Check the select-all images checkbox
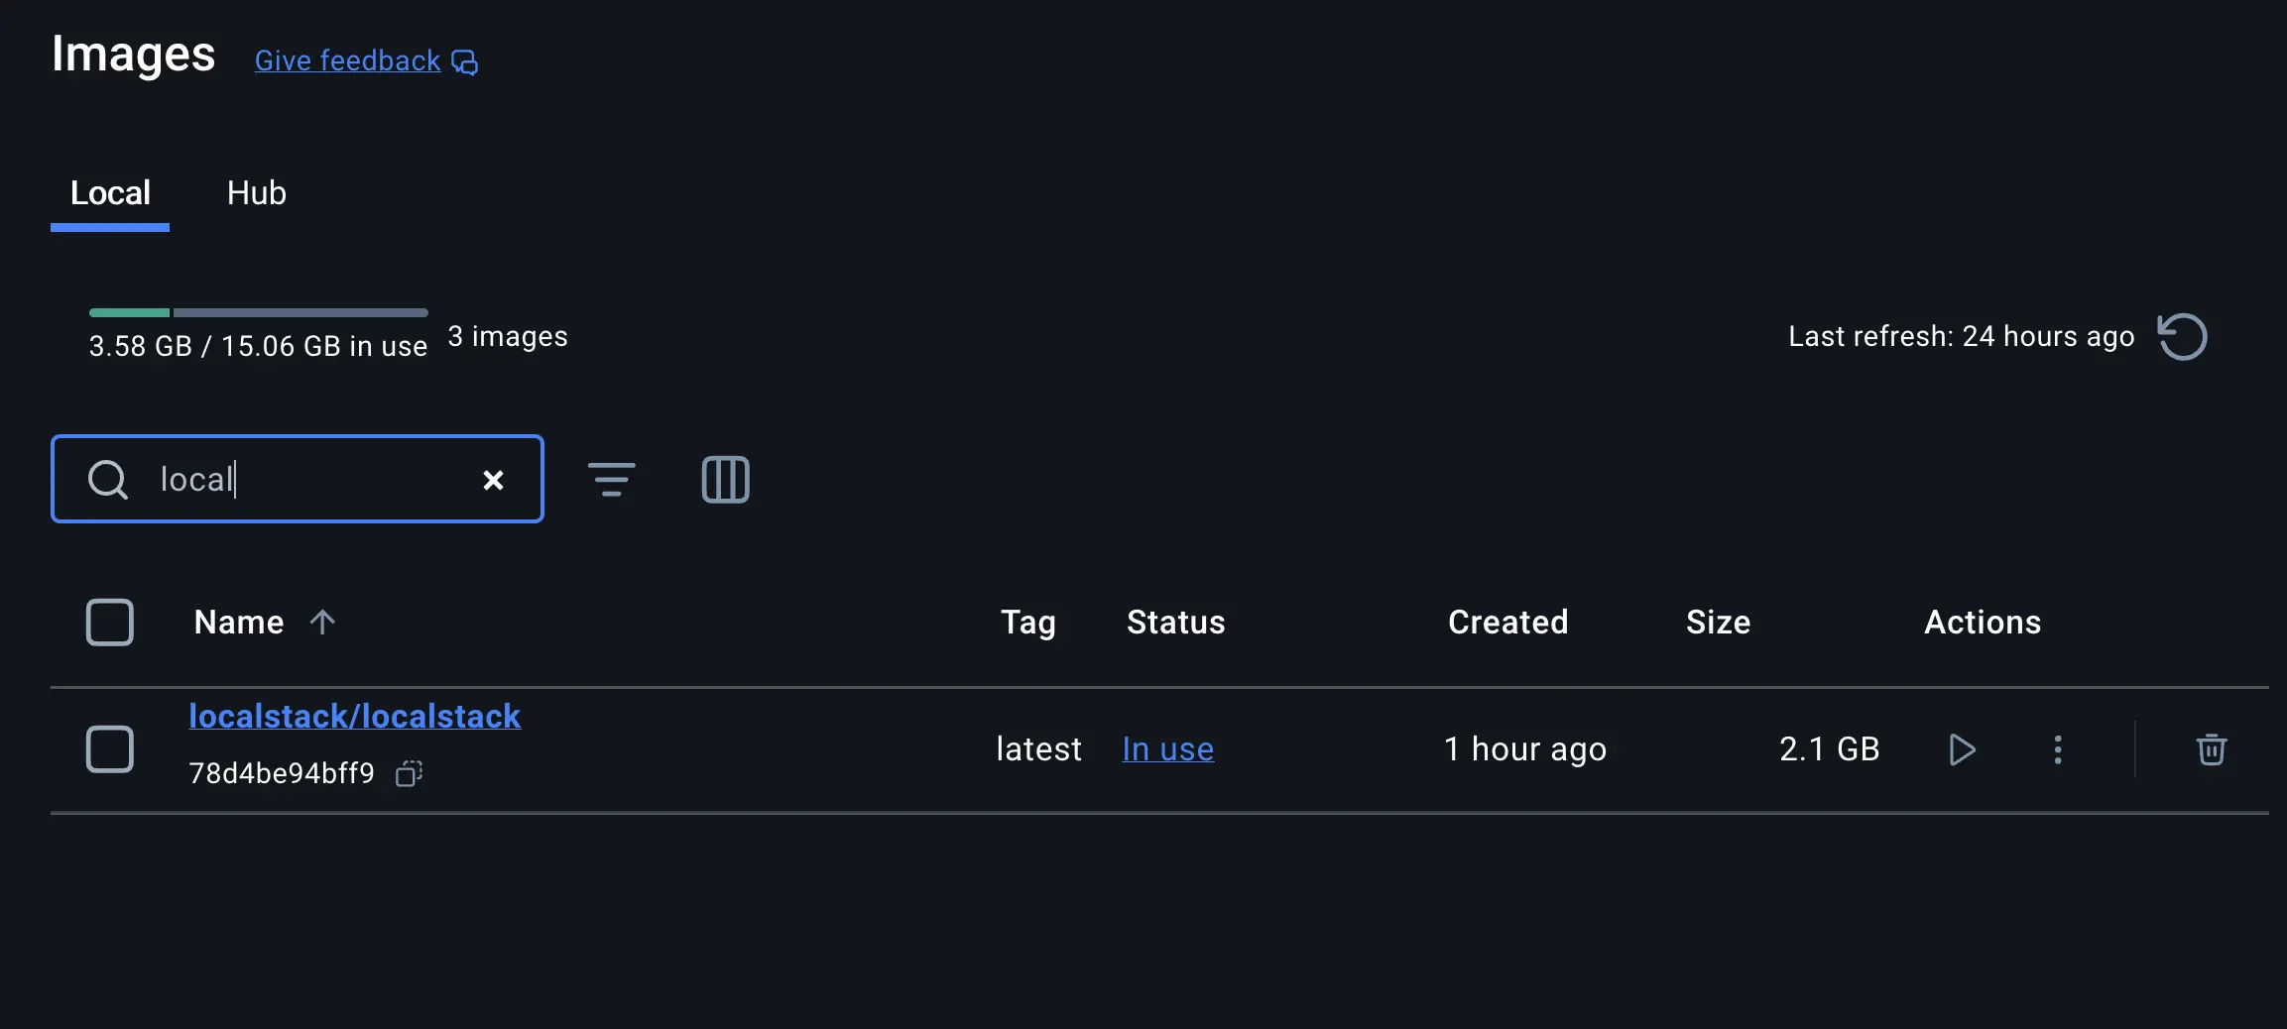The width and height of the screenshot is (2287, 1029). point(110,622)
